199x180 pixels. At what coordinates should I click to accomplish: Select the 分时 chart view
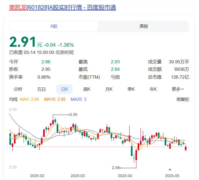point(18,89)
